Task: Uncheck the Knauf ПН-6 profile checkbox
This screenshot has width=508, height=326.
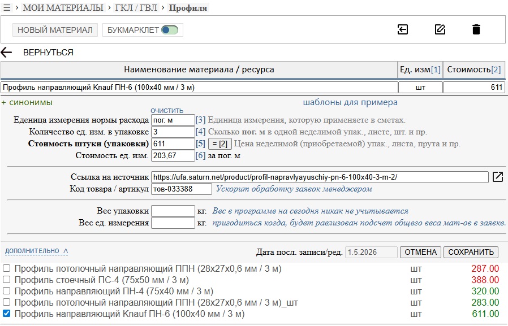Action: pos(6,314)
